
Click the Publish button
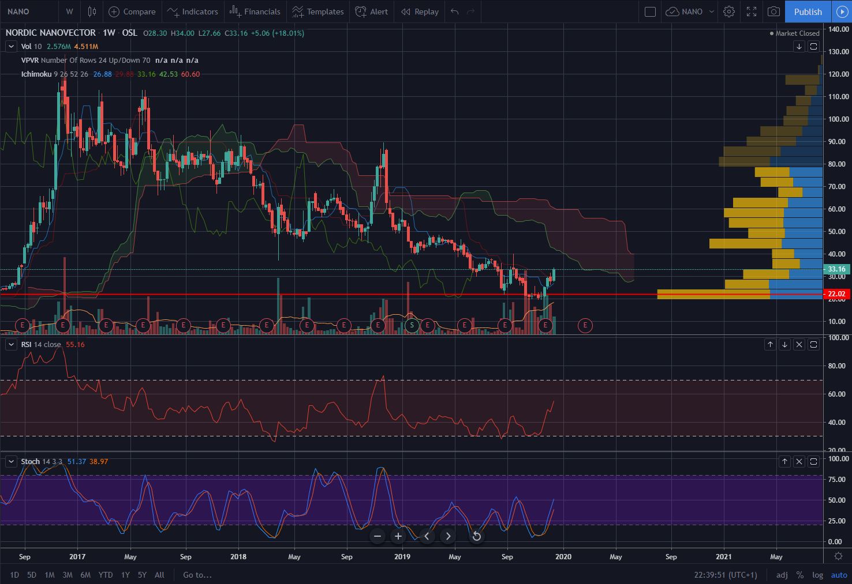point(808,12)
